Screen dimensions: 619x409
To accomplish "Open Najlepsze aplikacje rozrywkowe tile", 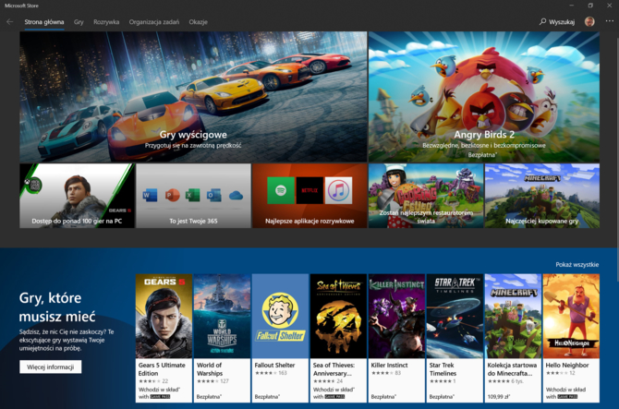I will [309, 196].
